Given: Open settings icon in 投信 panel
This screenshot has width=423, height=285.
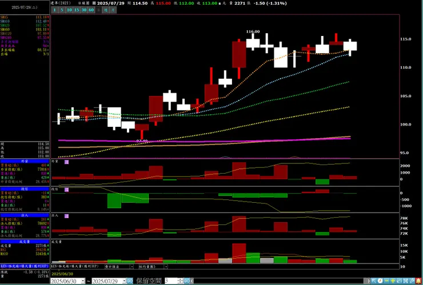Looking at the screenshot, I should pos(66,190).
